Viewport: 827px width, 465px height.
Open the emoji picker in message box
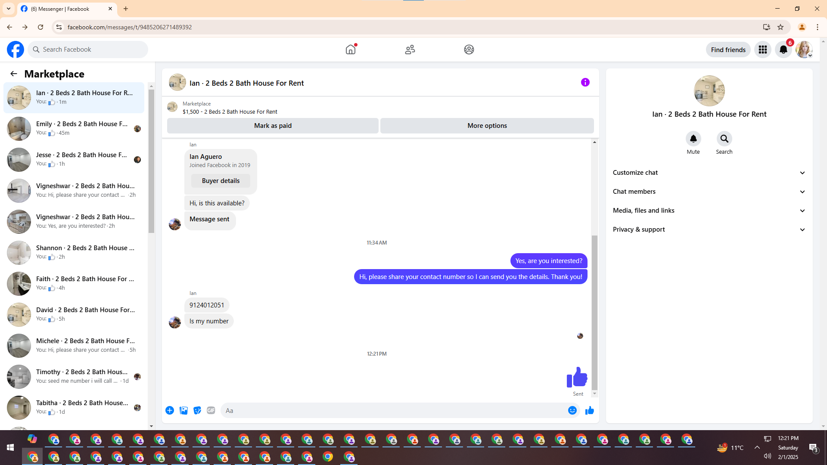click(x=572, y=410)
